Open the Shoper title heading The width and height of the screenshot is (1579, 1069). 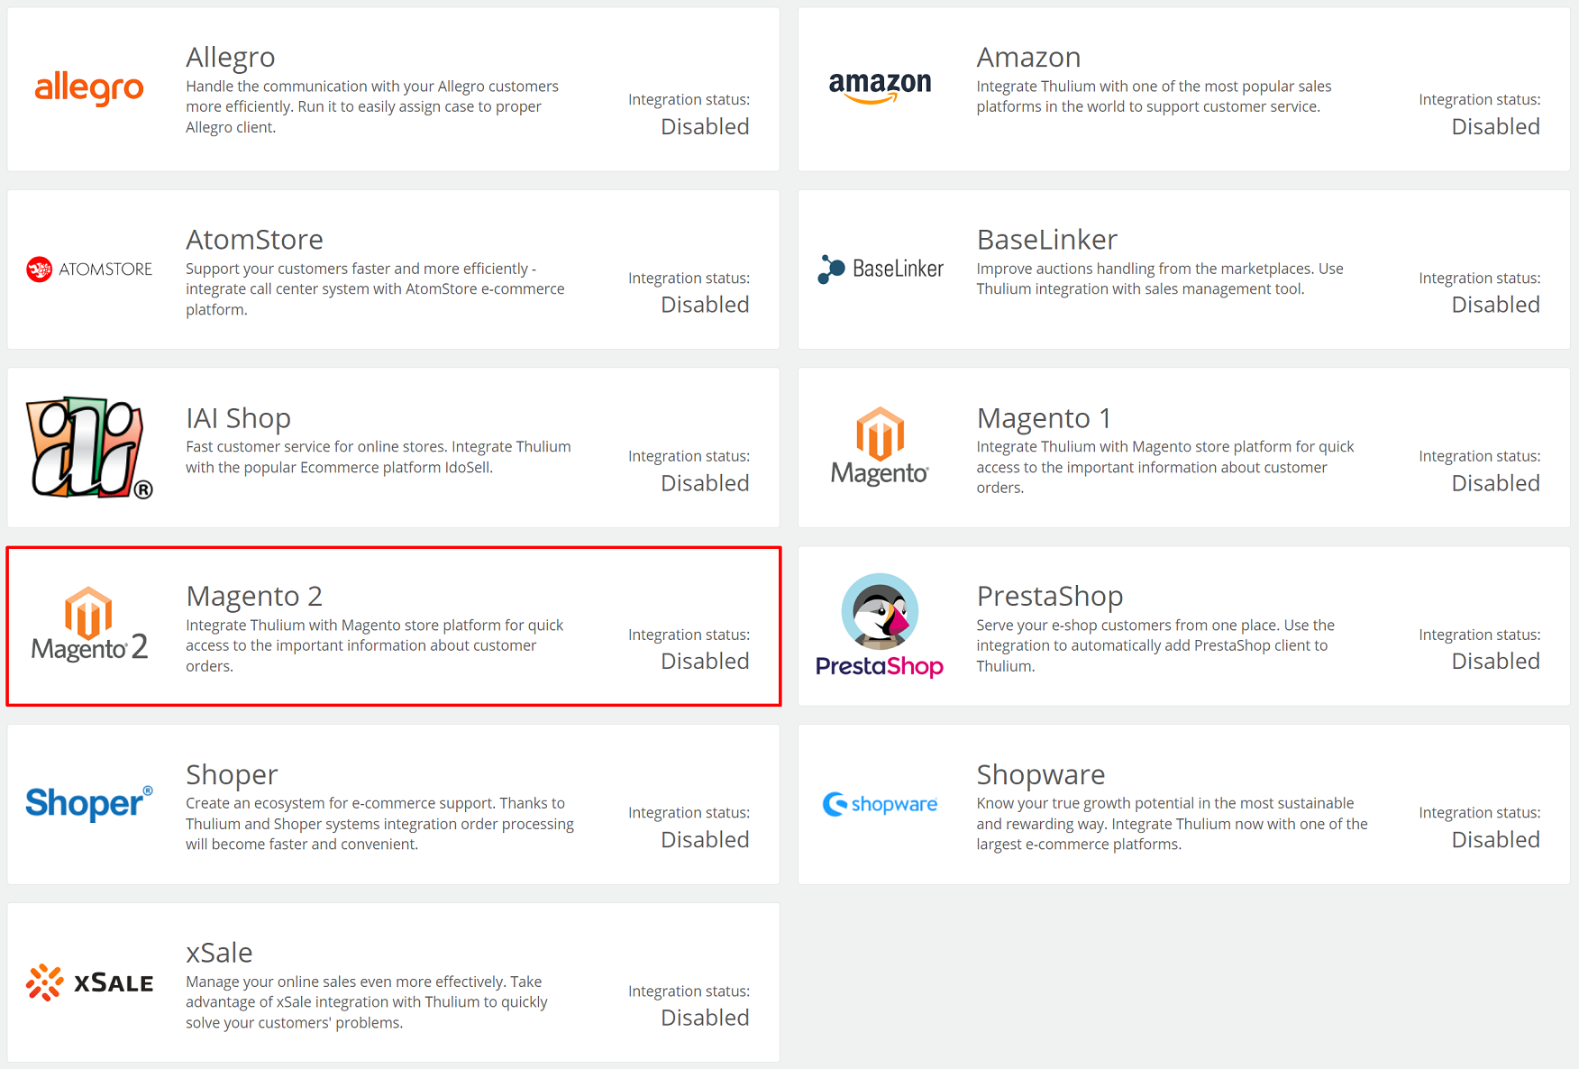(x=232, y=774)
